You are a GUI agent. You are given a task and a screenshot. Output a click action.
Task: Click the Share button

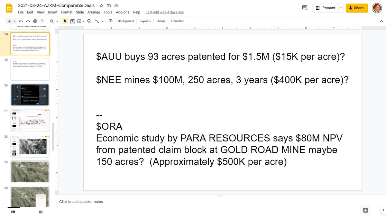(357, 8)
